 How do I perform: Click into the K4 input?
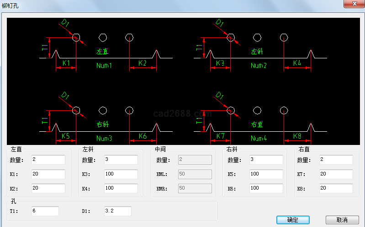point(121,188)
